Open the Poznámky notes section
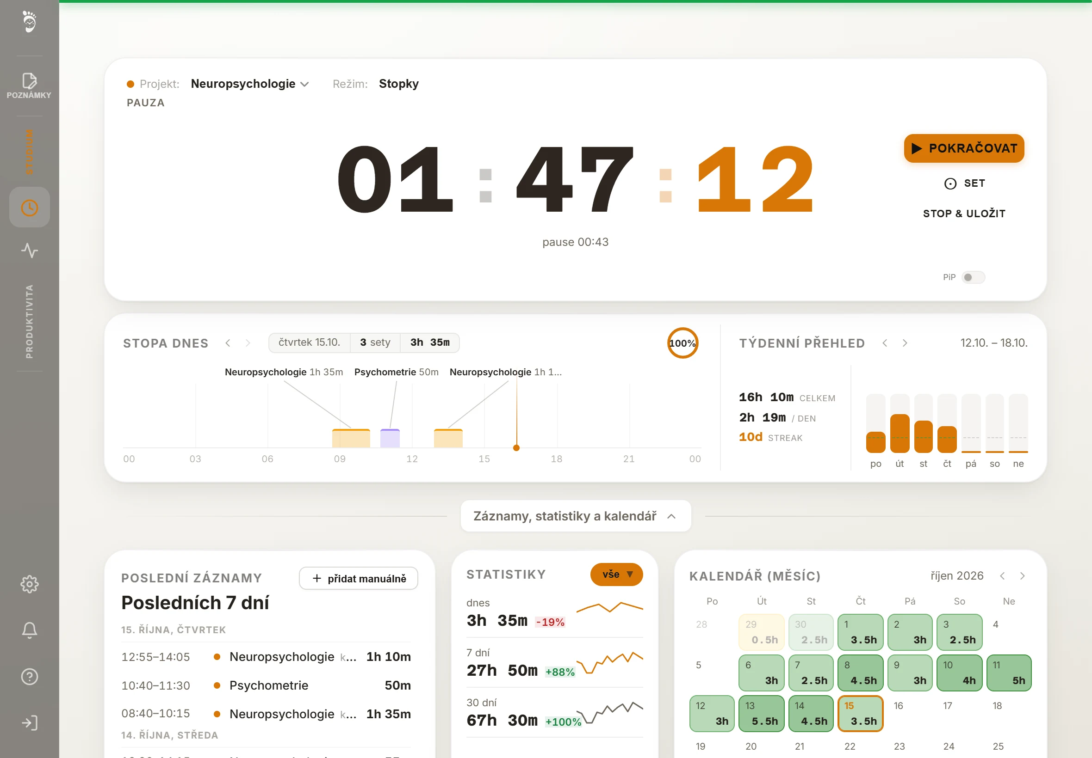 pyautogui.click(x=29, y=86)
